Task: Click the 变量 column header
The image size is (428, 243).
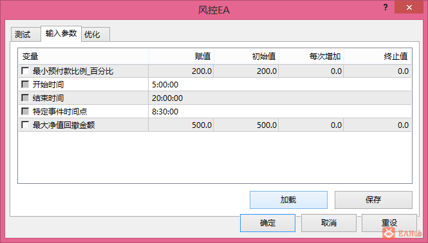Action: (x=84, y=57)
